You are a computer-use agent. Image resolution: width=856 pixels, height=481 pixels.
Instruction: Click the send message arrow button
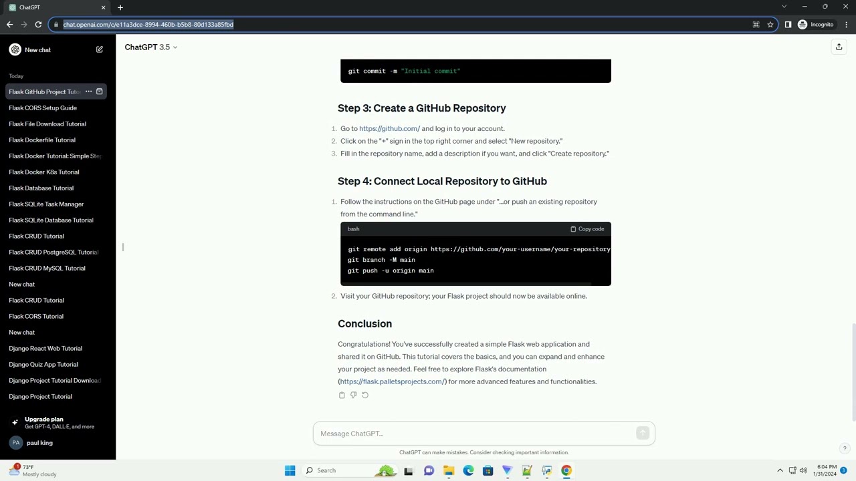[643, 434]
